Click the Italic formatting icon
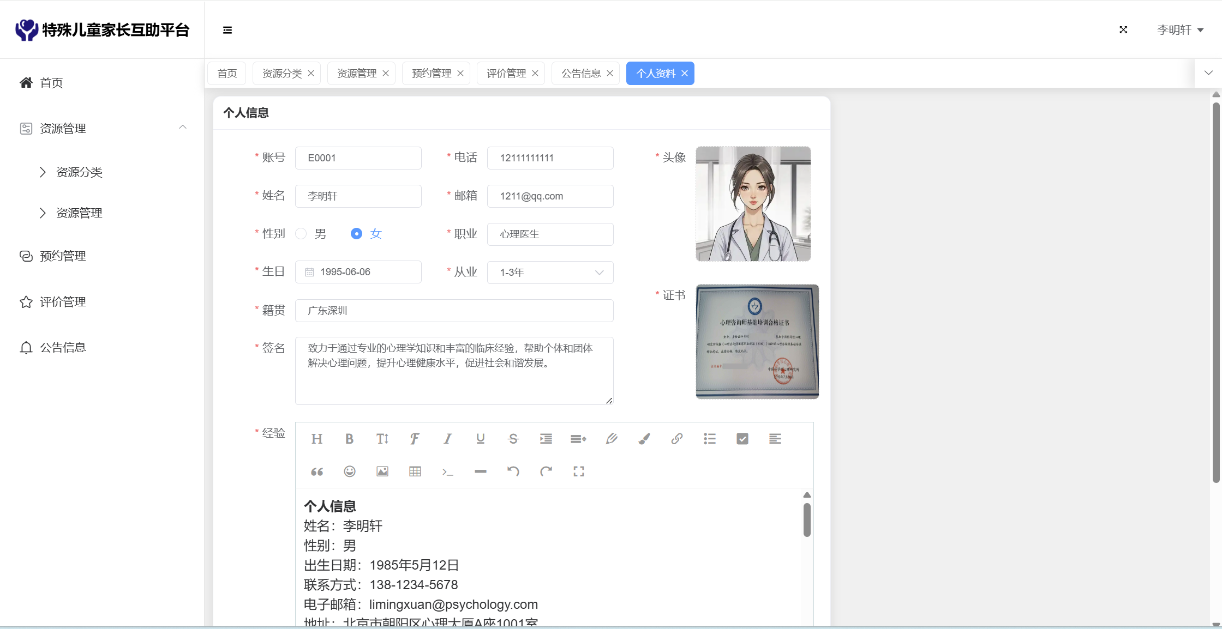 (x=447, y=439)
